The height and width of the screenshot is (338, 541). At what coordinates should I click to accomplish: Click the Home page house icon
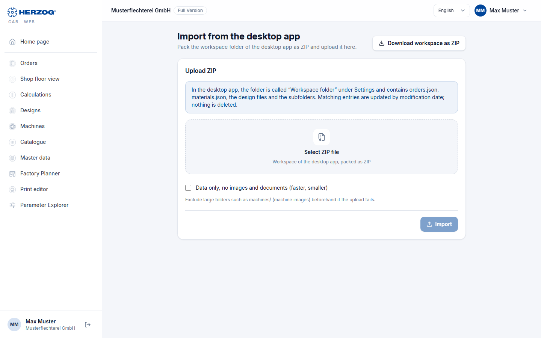pyautogui.click(x=12, y=42)
